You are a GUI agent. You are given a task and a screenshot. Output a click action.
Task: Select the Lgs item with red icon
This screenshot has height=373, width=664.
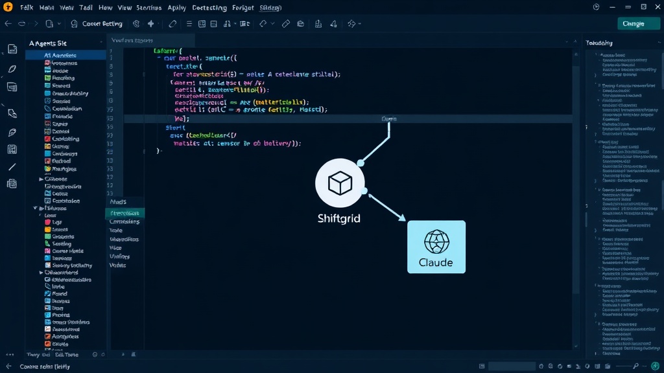pyautogui.click(x=53, y=222)
